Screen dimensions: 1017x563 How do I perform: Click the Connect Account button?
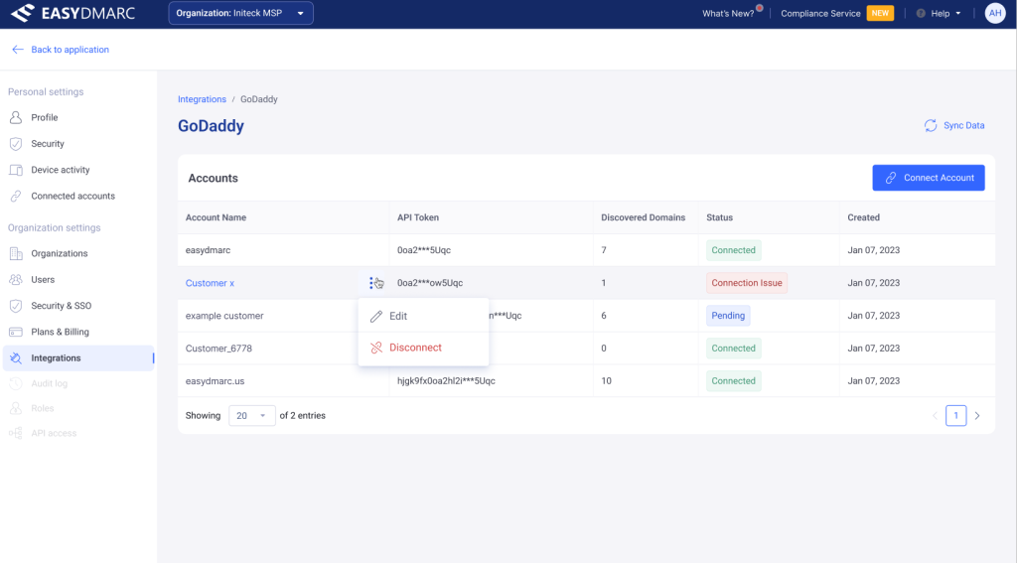(929, 178)
